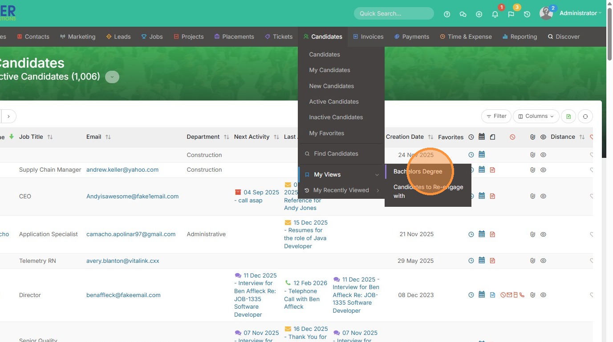The width and height of the screenshot is (613, 342).
Task: Click the eye icon in the column header
Action: (543, 137)
